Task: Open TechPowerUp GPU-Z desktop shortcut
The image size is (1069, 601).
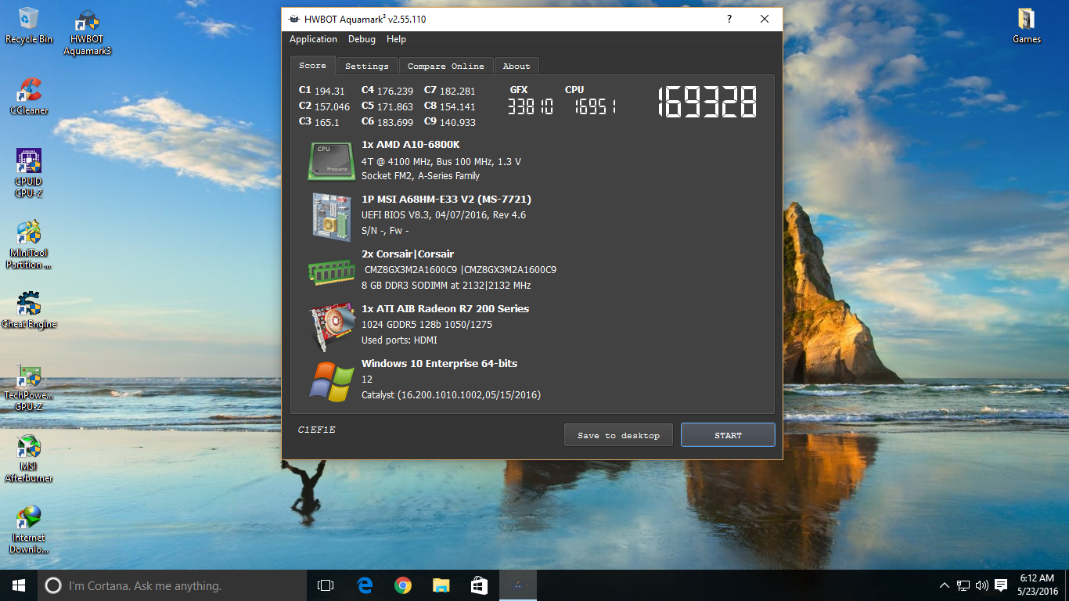Action: (29, 387)
